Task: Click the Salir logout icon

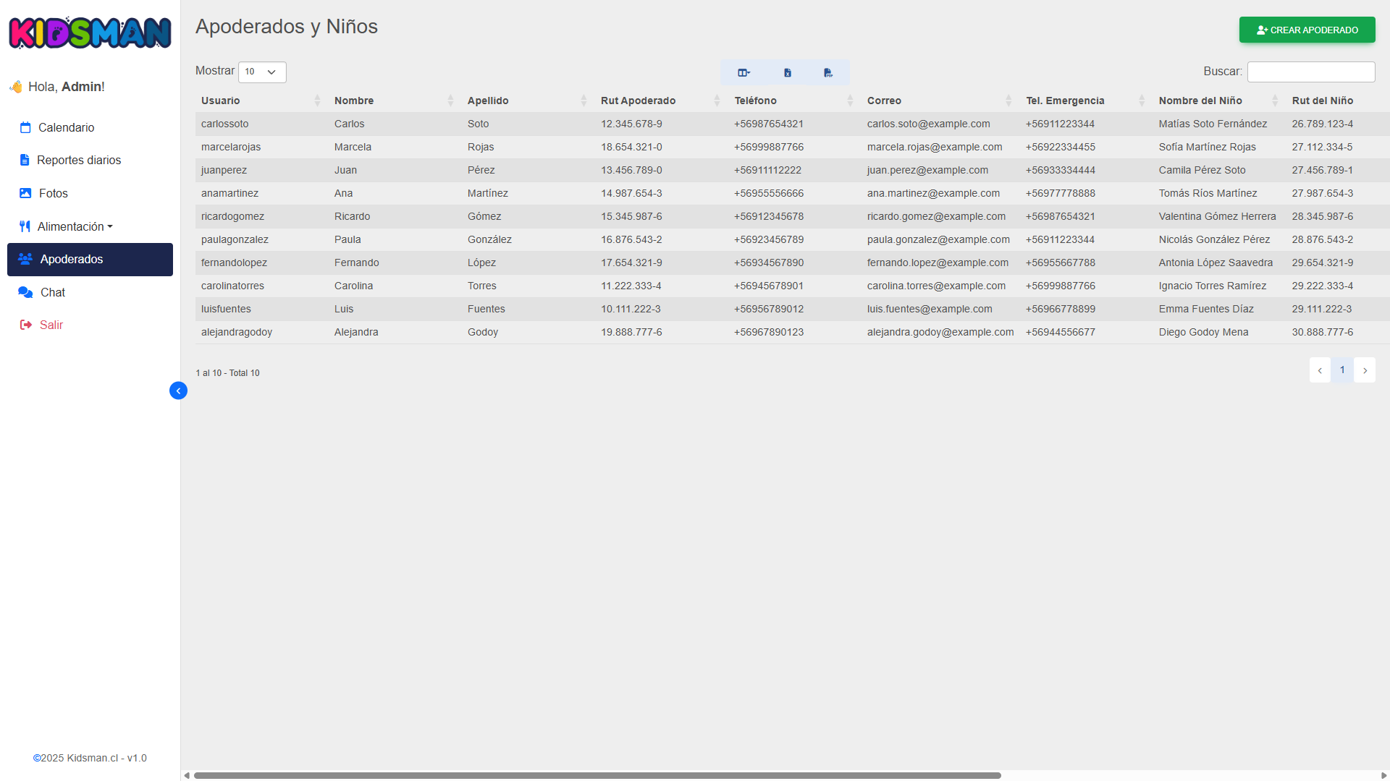Action: point(25,325)
